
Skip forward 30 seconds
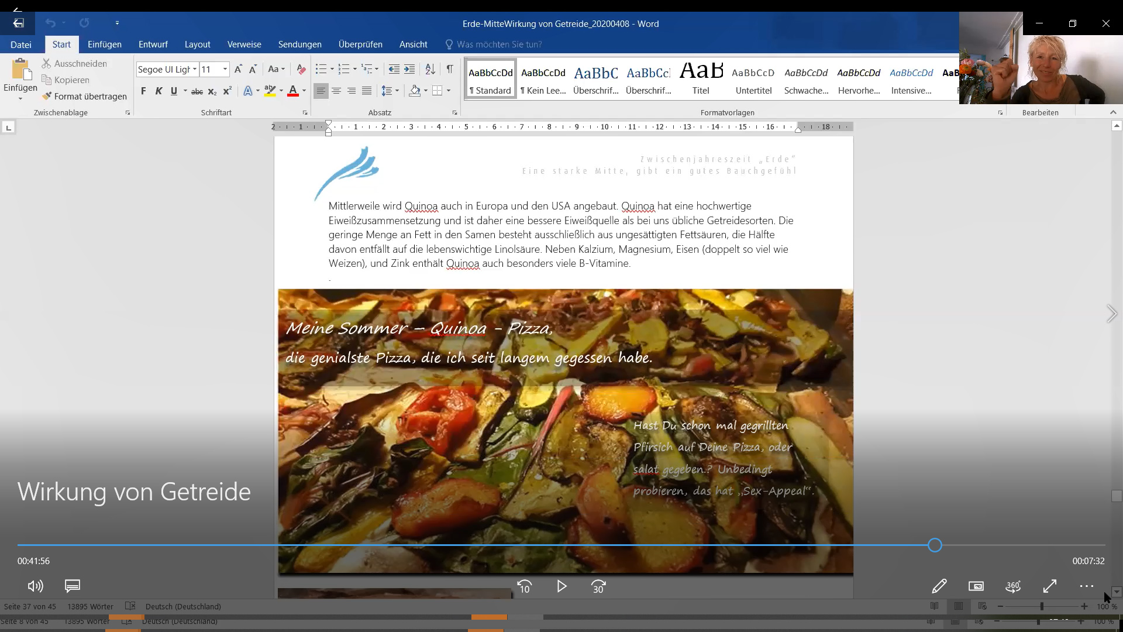coord(598,586)
